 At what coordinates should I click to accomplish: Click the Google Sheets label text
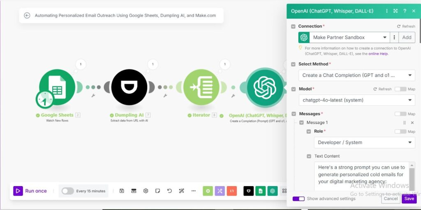57,115
